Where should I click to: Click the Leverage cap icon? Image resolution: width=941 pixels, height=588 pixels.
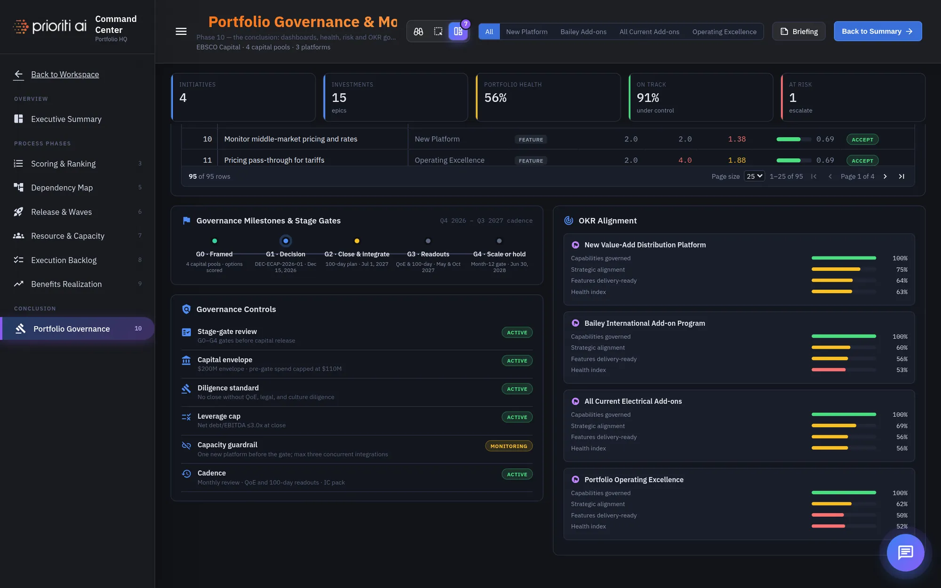pos(186,417)
